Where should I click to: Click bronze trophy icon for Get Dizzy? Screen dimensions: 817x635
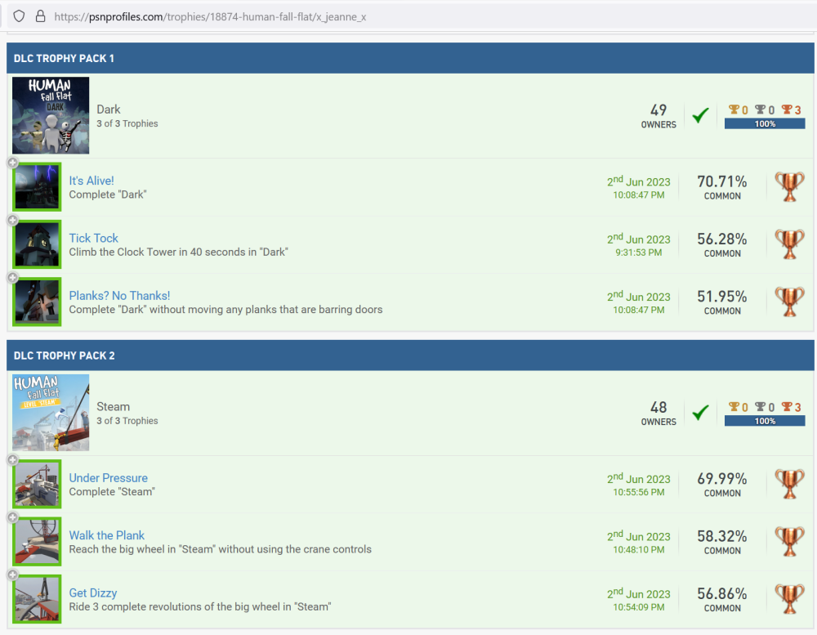pyautogui.click(x=789, y=599)
